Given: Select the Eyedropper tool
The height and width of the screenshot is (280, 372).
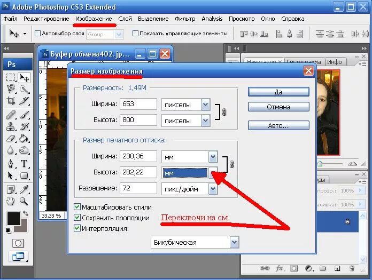Looking at the screenshot, I should pyautogui.click(x=24, y=189).
